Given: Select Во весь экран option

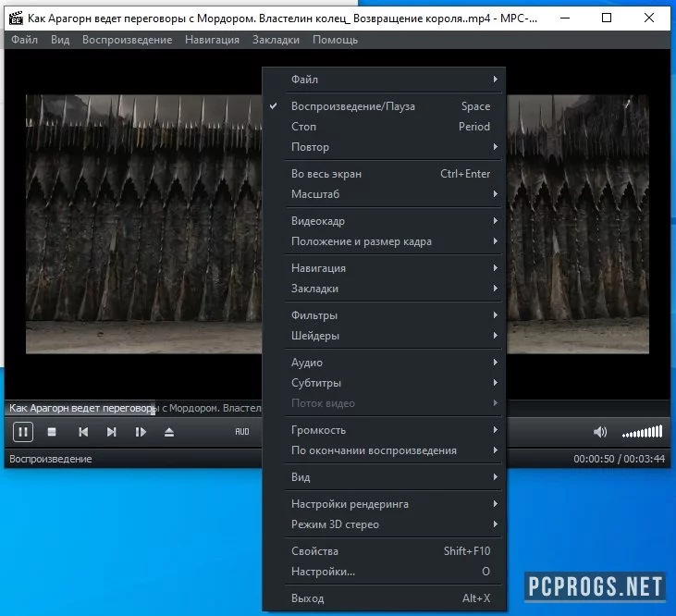Looking at the screenshot, I should pyautogui.click(x=384, y=174).
